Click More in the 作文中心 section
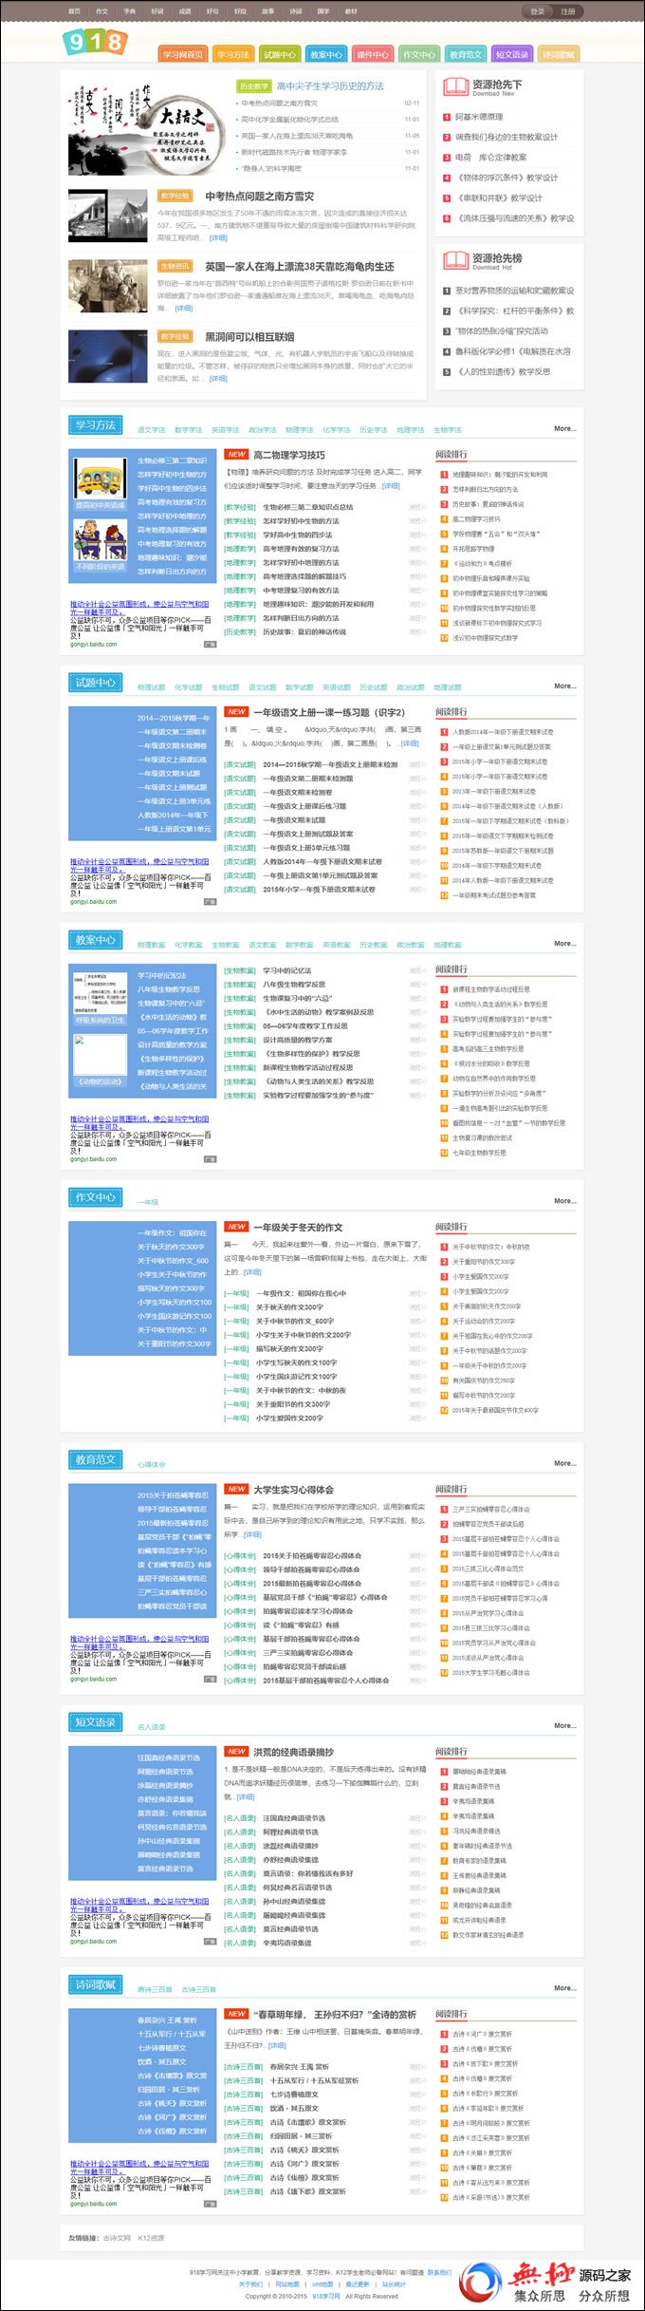This screenshot has width=645, height=2311. tap(565, 1201)
